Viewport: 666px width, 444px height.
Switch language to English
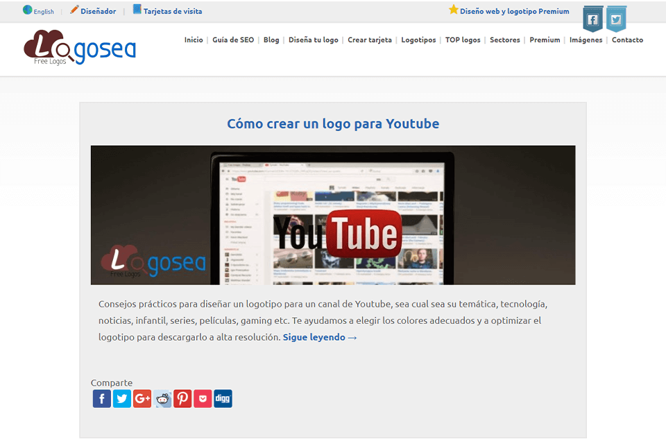click(x=44, y=12)
